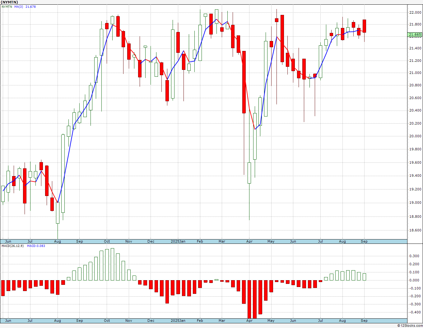Click the 21.400 price axis label
423x328 pixels.
pyautogui.click(x=415, y=48)
